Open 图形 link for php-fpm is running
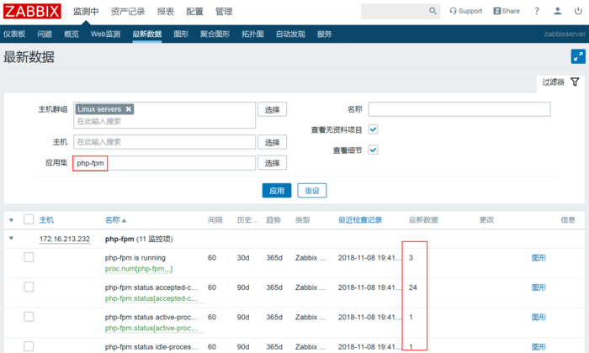 point(539,258)
